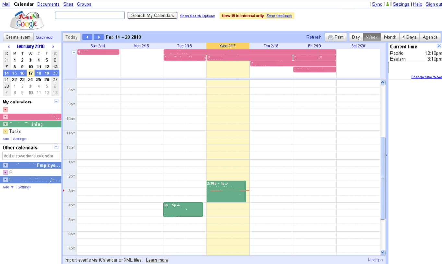Open Show Search Options link
The width and height of the screenshot is (442, 264).
(x=197, y=16)
